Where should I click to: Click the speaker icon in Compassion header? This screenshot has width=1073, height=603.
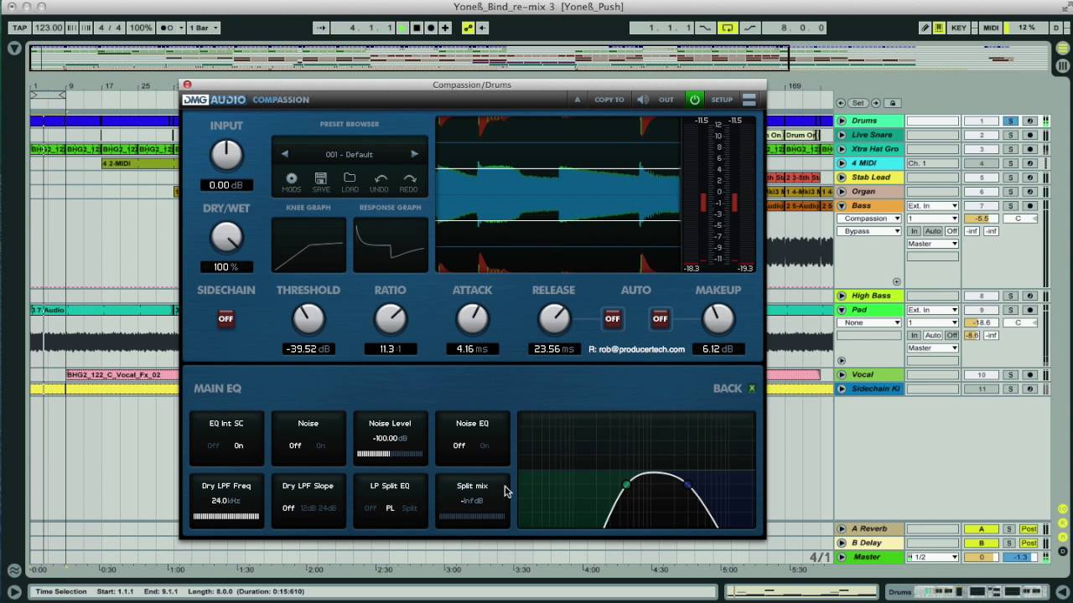[x=642, y=100]
